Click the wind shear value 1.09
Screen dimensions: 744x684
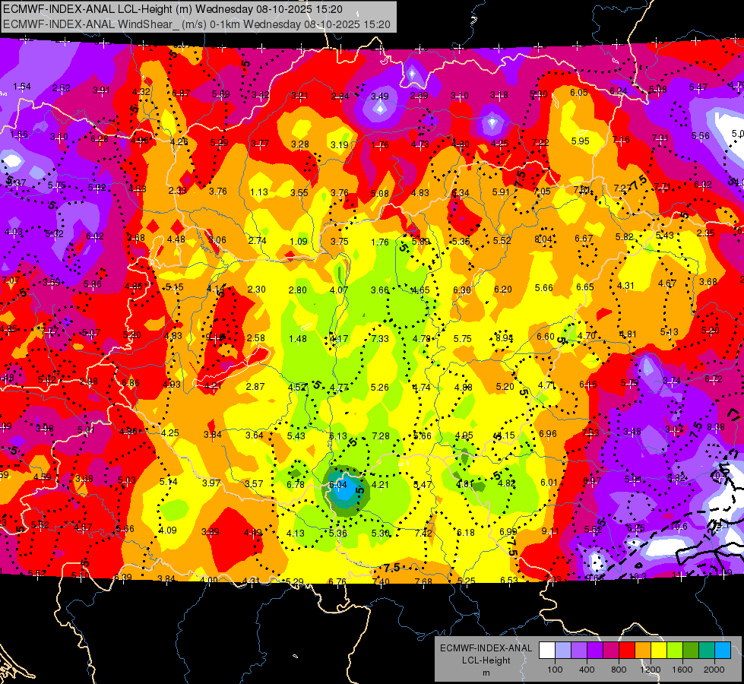click(299, 241)
